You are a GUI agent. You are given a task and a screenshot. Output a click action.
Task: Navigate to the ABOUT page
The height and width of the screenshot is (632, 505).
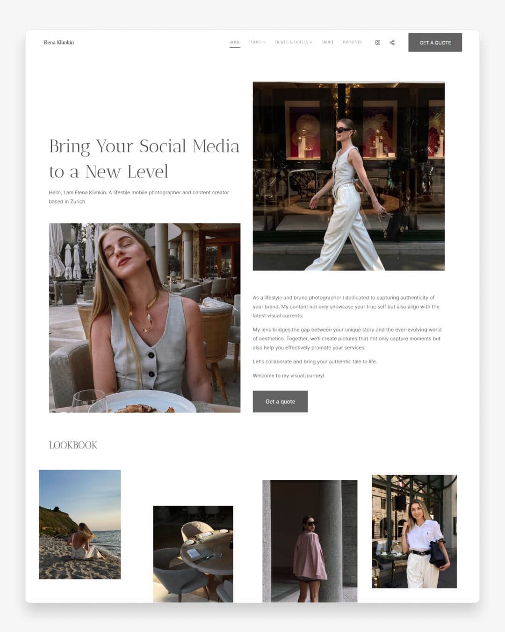pyautogui.click(x=327, y=42)
